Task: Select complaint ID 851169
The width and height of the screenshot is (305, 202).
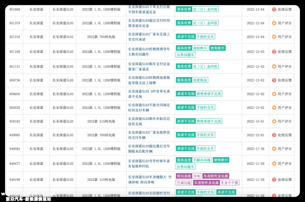Action: [15, 52]
